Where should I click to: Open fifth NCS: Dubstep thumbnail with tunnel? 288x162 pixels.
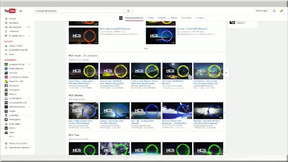(208, 111)
